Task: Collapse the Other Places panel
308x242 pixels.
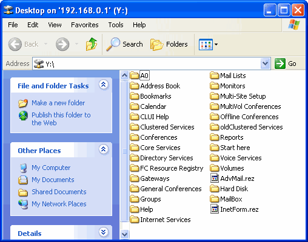Action: point(104,149)
